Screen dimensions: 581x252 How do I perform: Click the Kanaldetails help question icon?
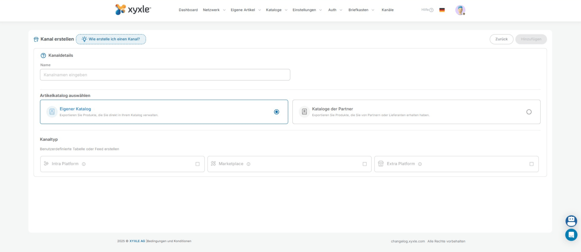pyautogui.click(x=43, y=55)
